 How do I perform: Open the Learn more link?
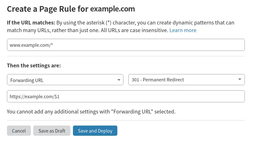pos(183,30)
